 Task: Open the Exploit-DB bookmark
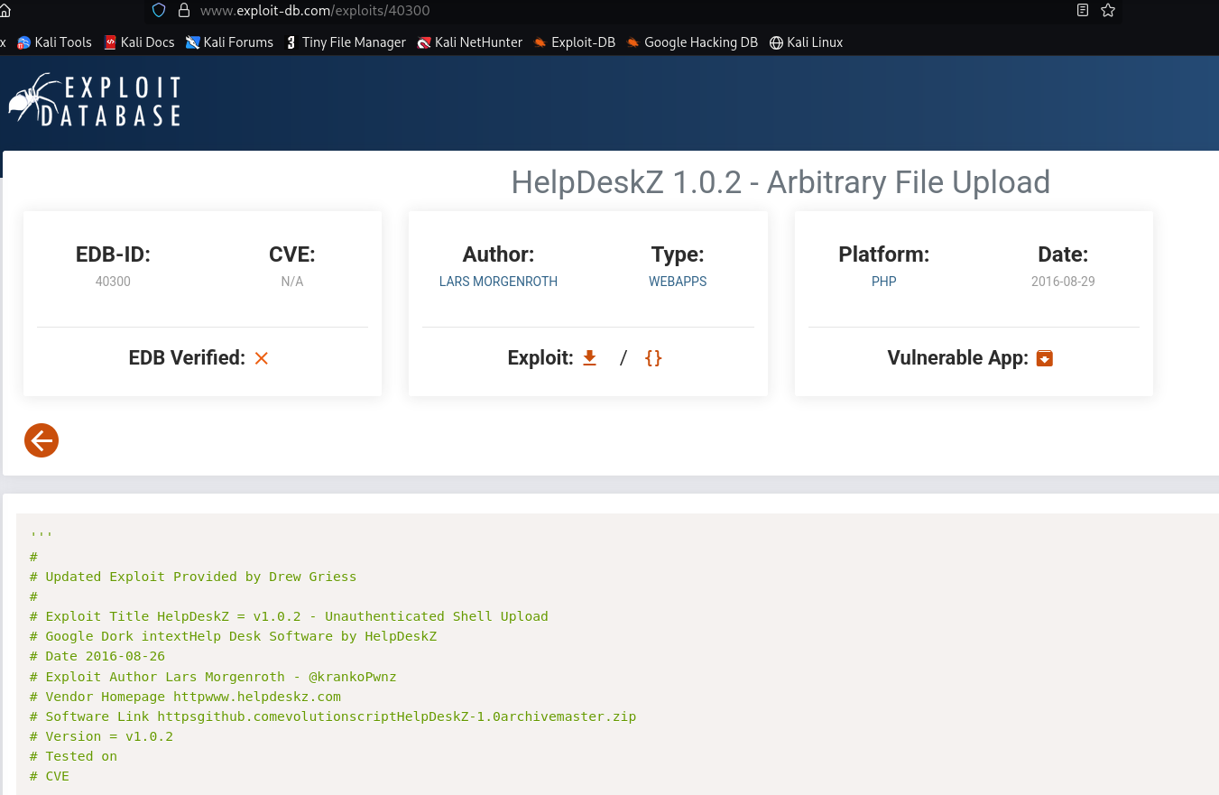tap(574, 42)
